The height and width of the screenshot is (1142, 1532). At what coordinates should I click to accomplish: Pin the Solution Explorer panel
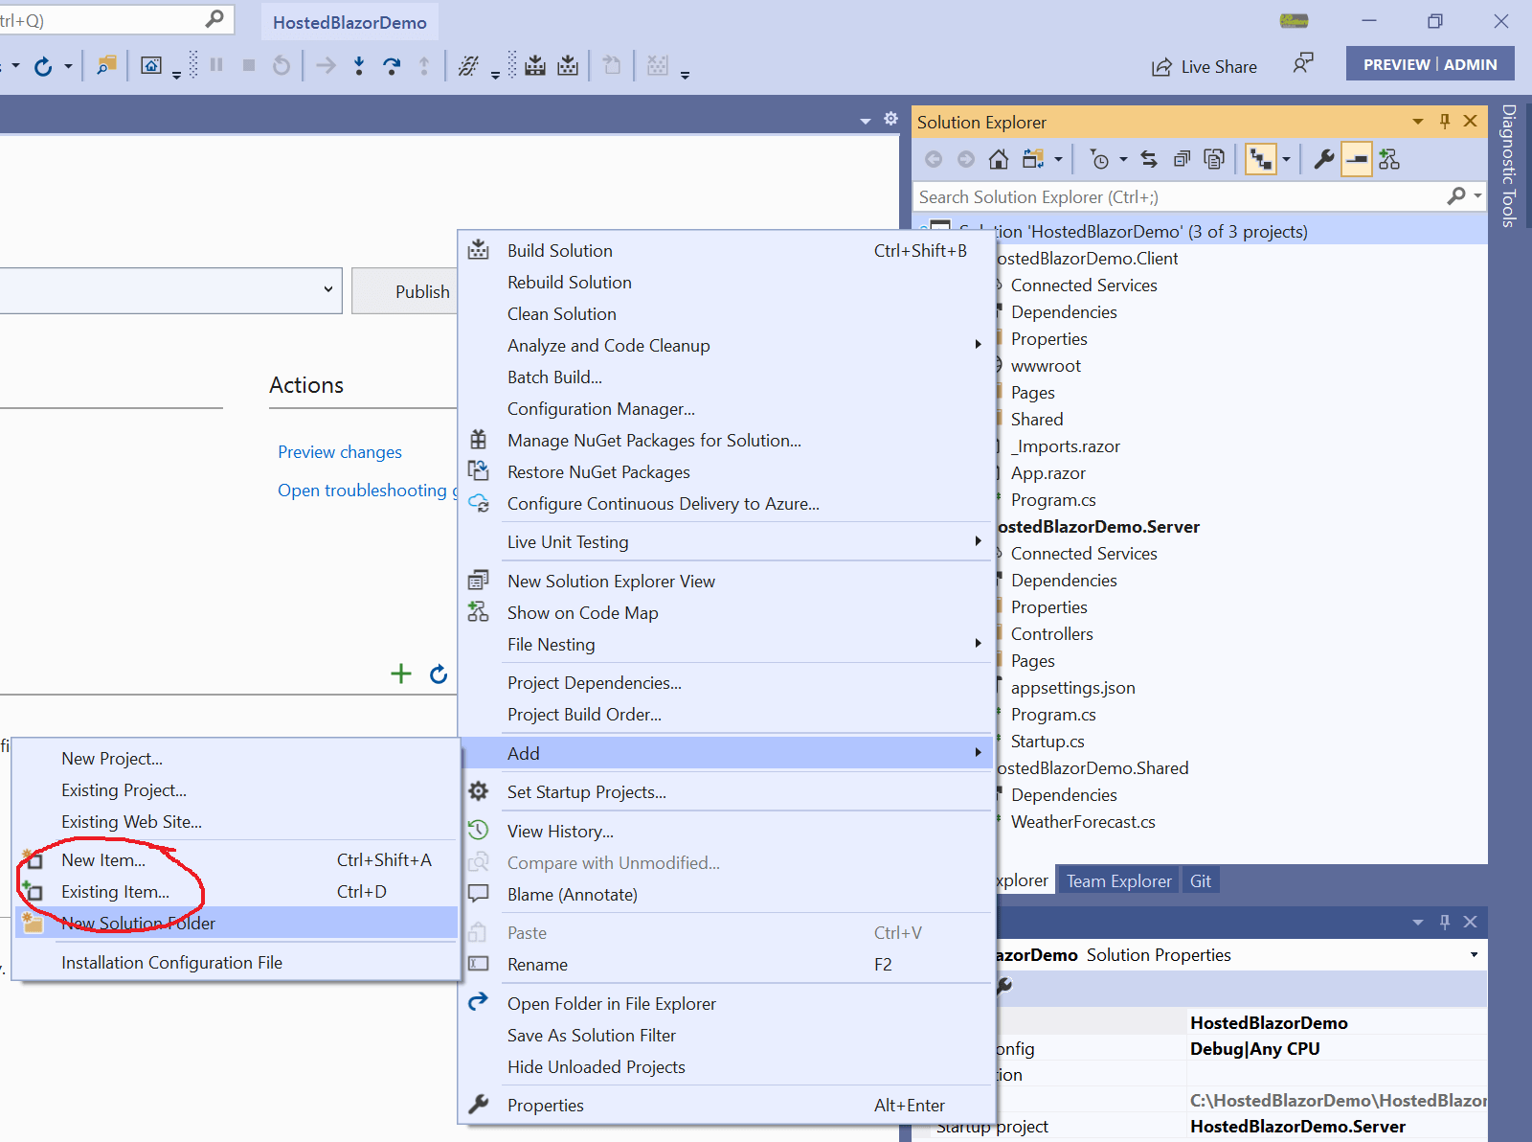1445,121
